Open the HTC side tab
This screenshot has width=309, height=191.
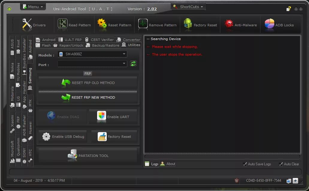tap(30, 155)
